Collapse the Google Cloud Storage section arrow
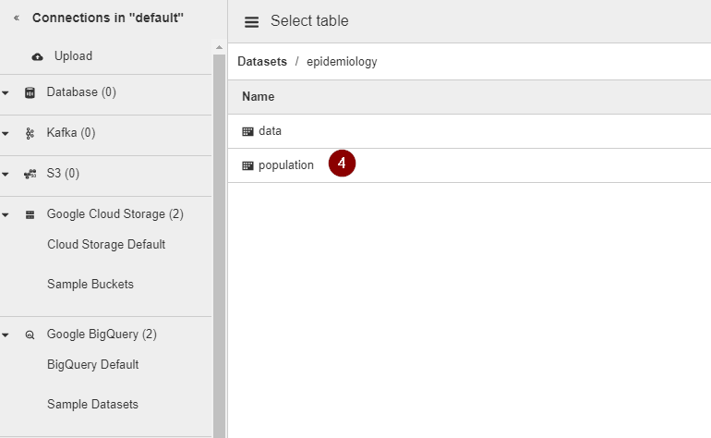711x438 pixels. pyautogui.click(x=6, y=215)
